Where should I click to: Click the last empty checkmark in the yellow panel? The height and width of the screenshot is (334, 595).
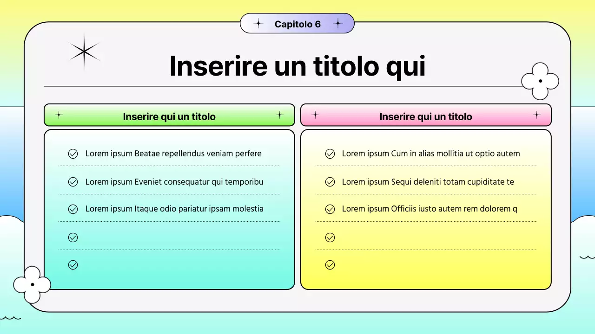[330, 265]
